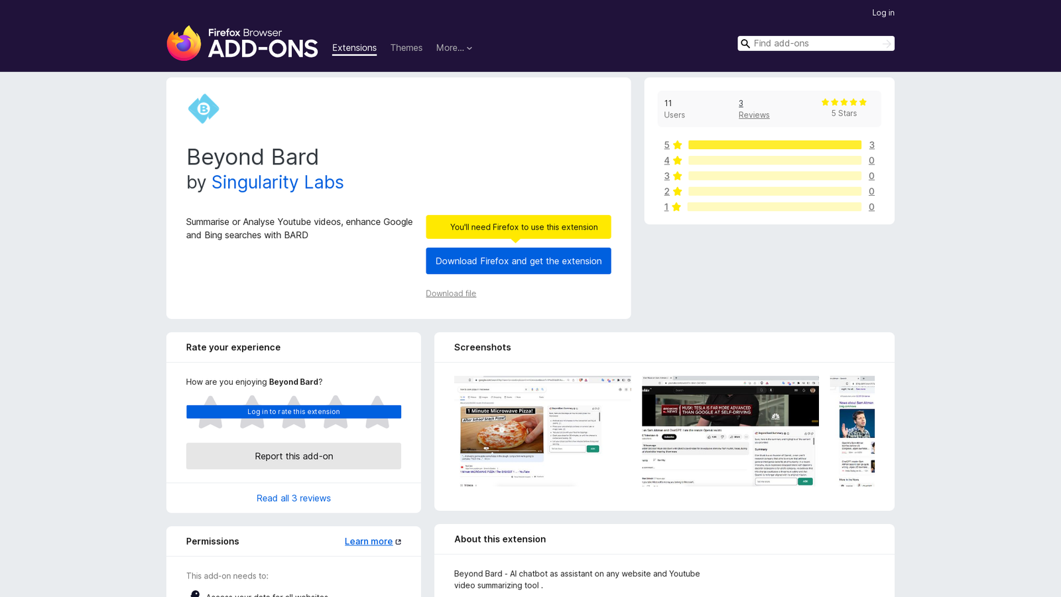Click the external link icon beside Learn more
Image resolution: width=1061 pixels, height=597 pixels.
(399, 542)
